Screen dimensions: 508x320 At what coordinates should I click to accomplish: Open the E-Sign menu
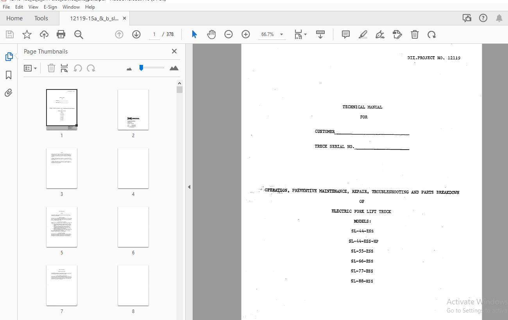(50, 7)
